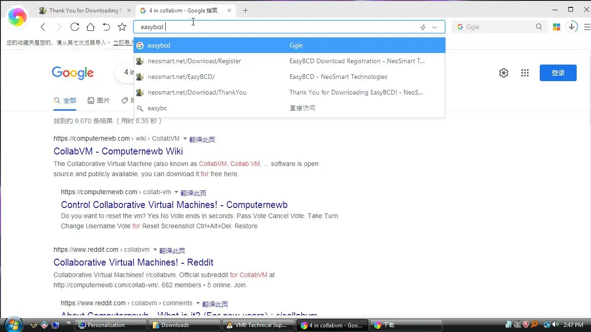Select neosmart.net/EasyBCD/ suggestion
Screen dimensions: 591x332
289,77
